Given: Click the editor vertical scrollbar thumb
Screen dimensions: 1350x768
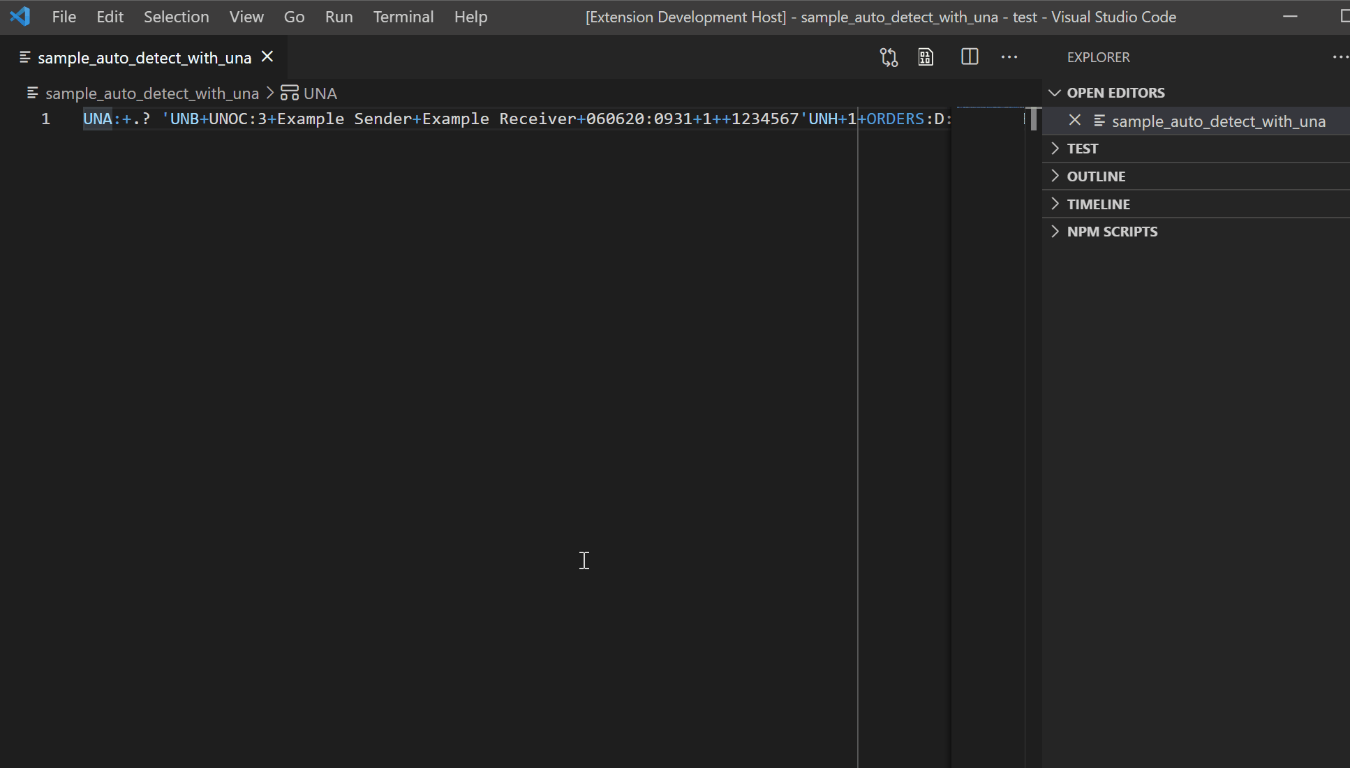Looking at the screenshot, I should coord(1034,119).
